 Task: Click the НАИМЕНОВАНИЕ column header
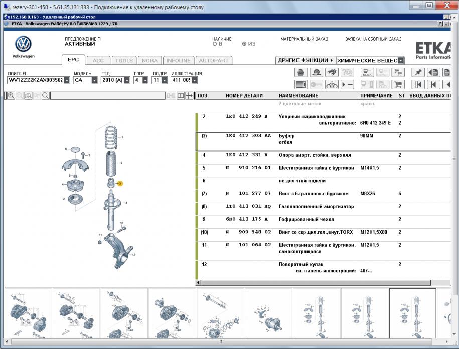[298, 96]
